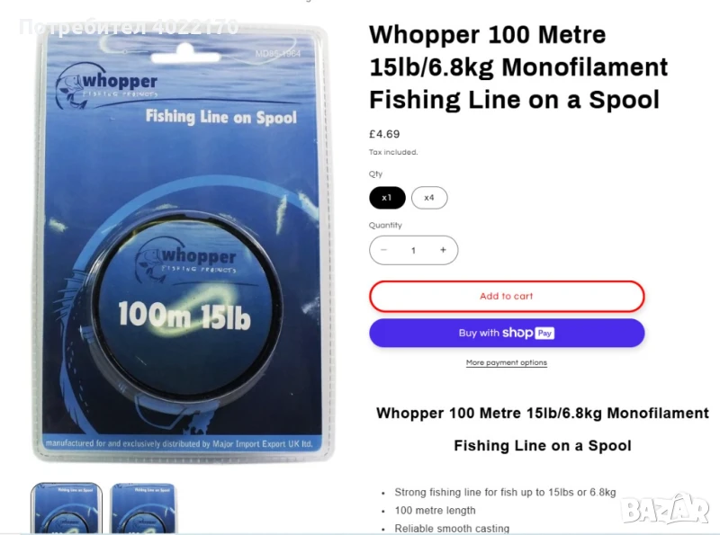Click the minus icon in the quantity stepper

click(384, 250)
